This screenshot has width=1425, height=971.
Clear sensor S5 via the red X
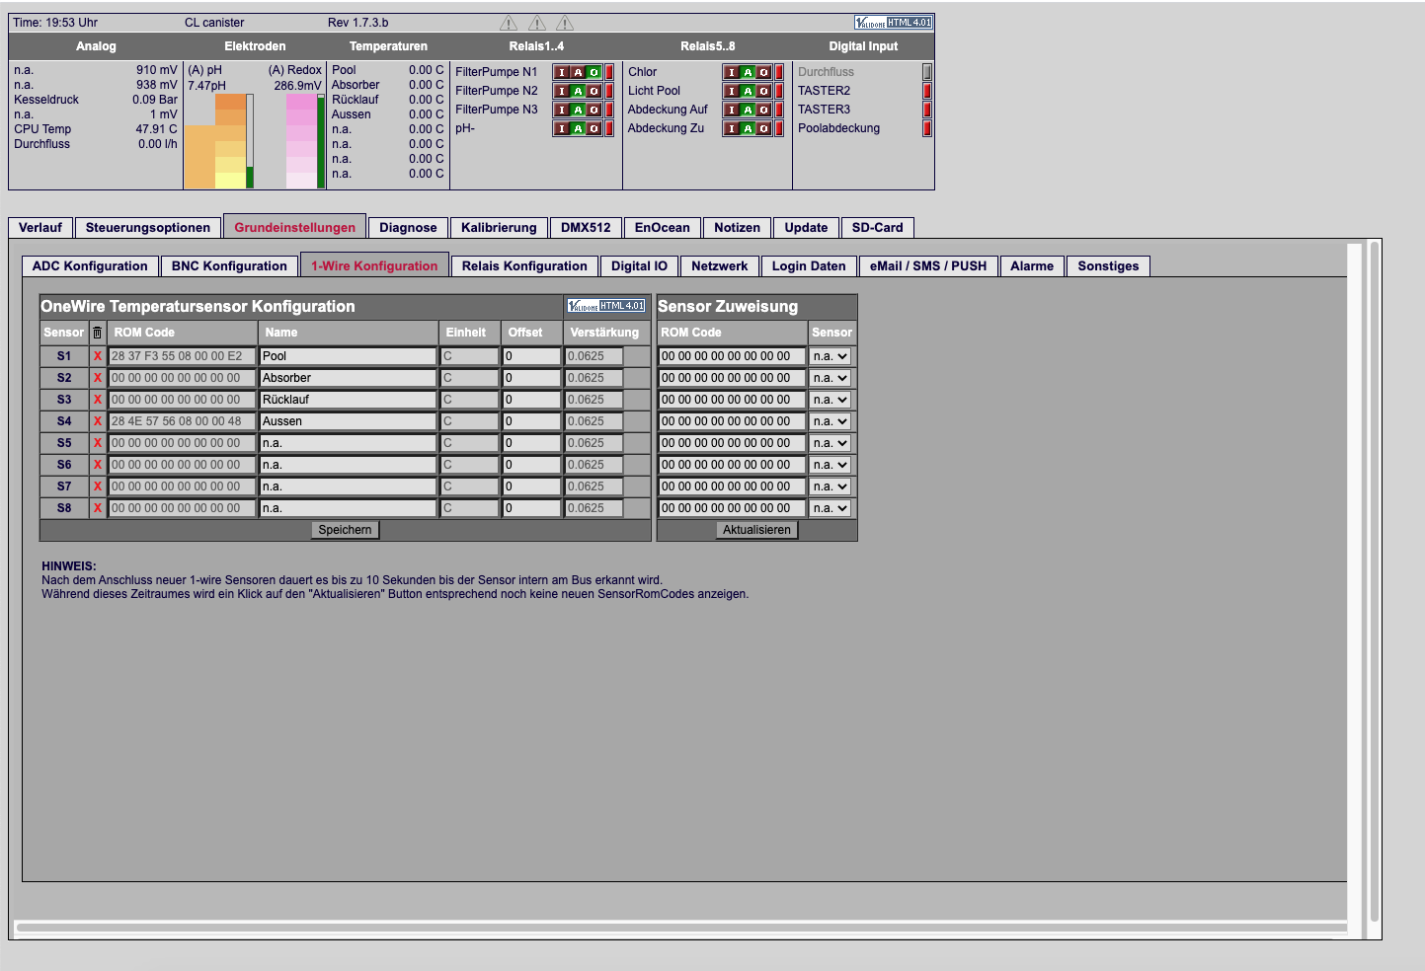tap(98, 443)
